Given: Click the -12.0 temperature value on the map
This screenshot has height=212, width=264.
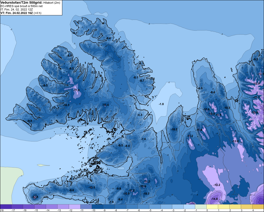Looking at the screenshot, I should 235,141.
